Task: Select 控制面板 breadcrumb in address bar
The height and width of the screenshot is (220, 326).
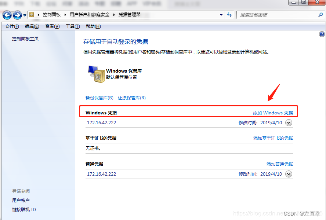Action: coord(52,15)
